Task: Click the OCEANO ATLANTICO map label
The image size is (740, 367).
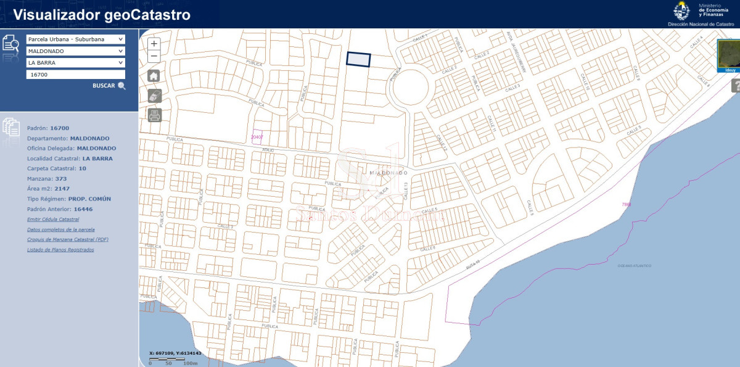Action: pos(635,266)
